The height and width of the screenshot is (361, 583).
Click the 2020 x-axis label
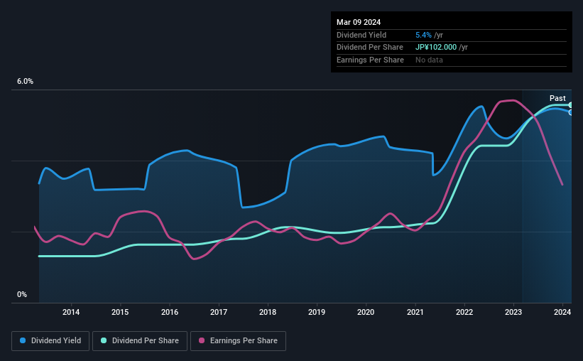[x=366, y=312]
